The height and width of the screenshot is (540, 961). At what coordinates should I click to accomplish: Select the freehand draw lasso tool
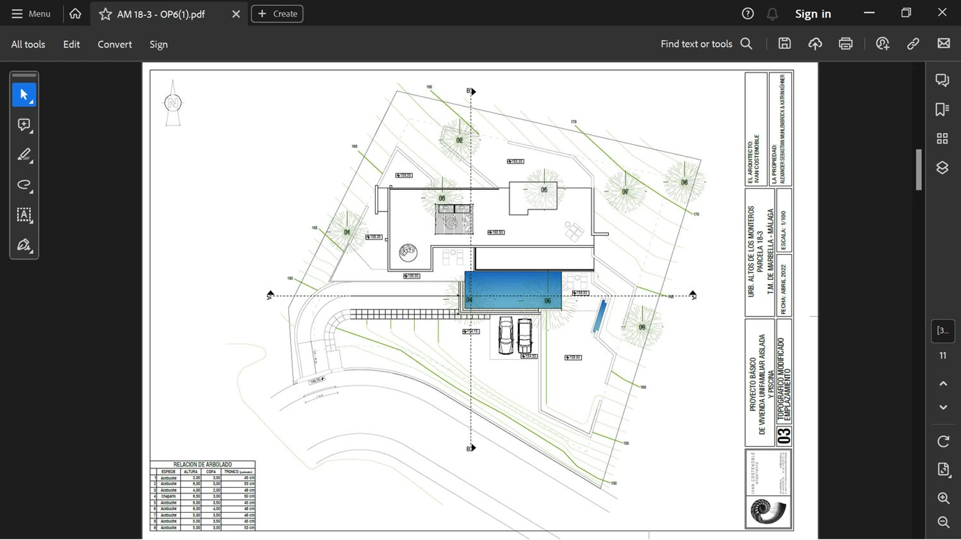tap(24, 184)
